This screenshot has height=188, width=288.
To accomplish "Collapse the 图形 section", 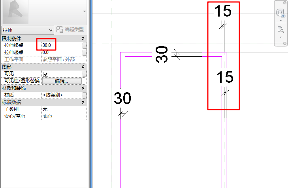I will tap(83, 67).
